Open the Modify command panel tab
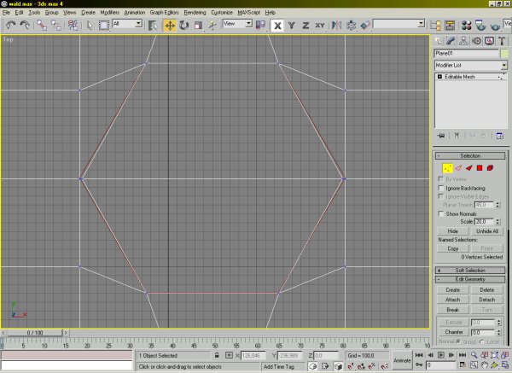 (452, 40)
